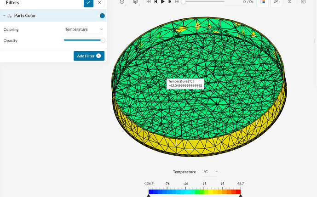Play the result animation

click(x=163, y=2)
